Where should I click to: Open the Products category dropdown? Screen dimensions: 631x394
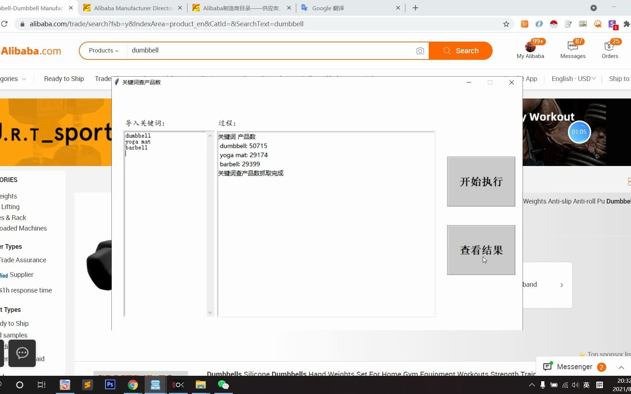click(103, 51)
